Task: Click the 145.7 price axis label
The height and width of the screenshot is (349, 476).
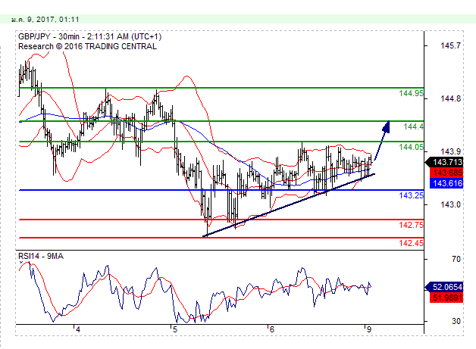Action: click(x=450, y=45)
